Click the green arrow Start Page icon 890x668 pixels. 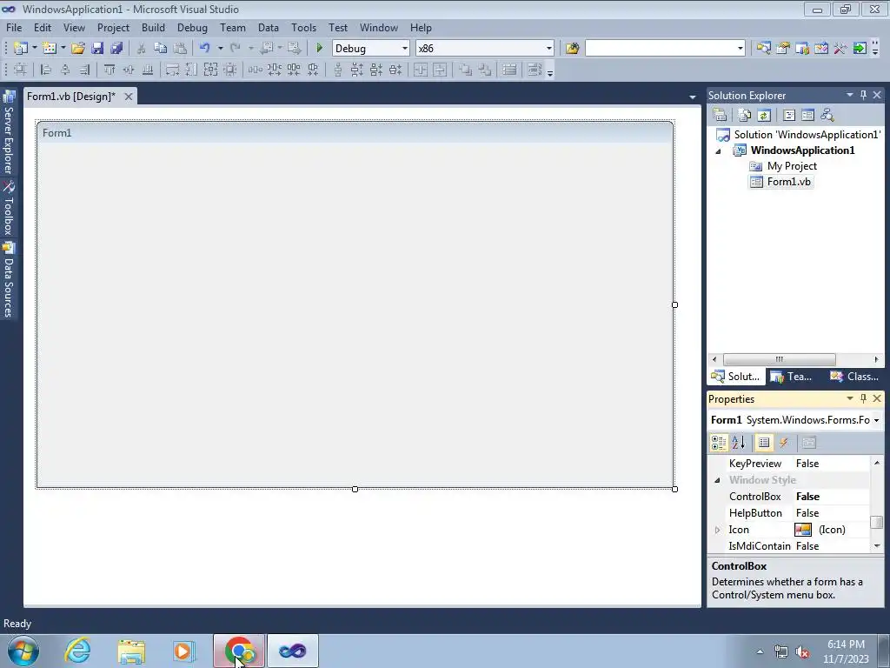[860, 49]
